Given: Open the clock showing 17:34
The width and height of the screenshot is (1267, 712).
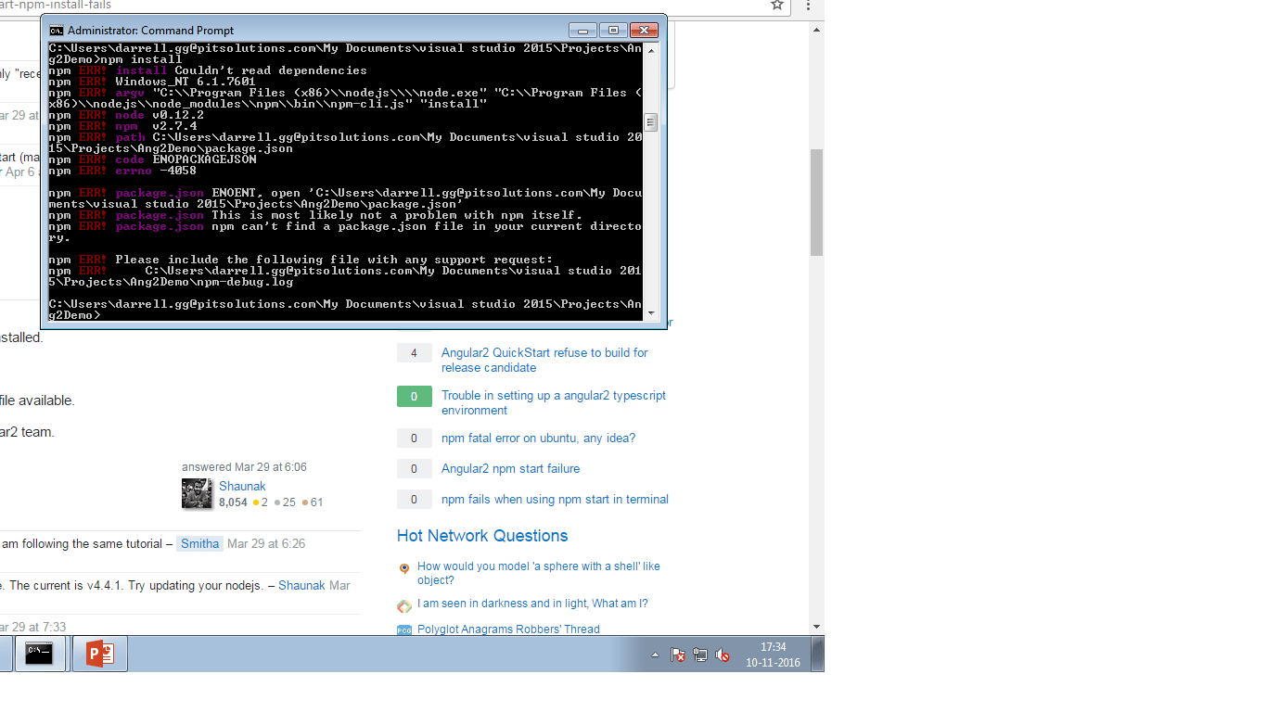Looking at the screenshot, I should coord(773,655).
